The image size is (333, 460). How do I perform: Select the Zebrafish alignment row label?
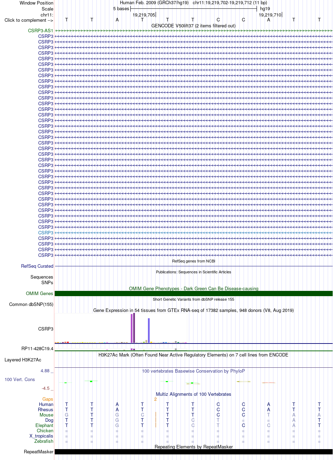pyautogui.click(x=44, y=441)
